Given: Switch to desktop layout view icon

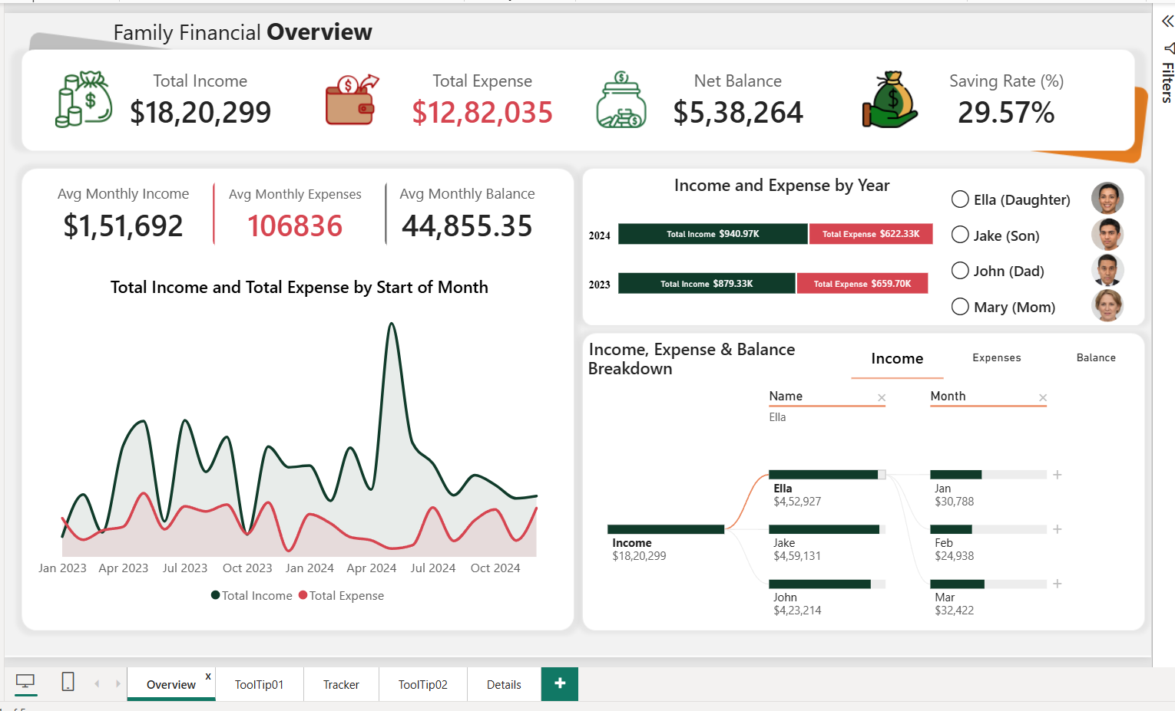Looking at the screenshot, I should click(x=25, y=682).
